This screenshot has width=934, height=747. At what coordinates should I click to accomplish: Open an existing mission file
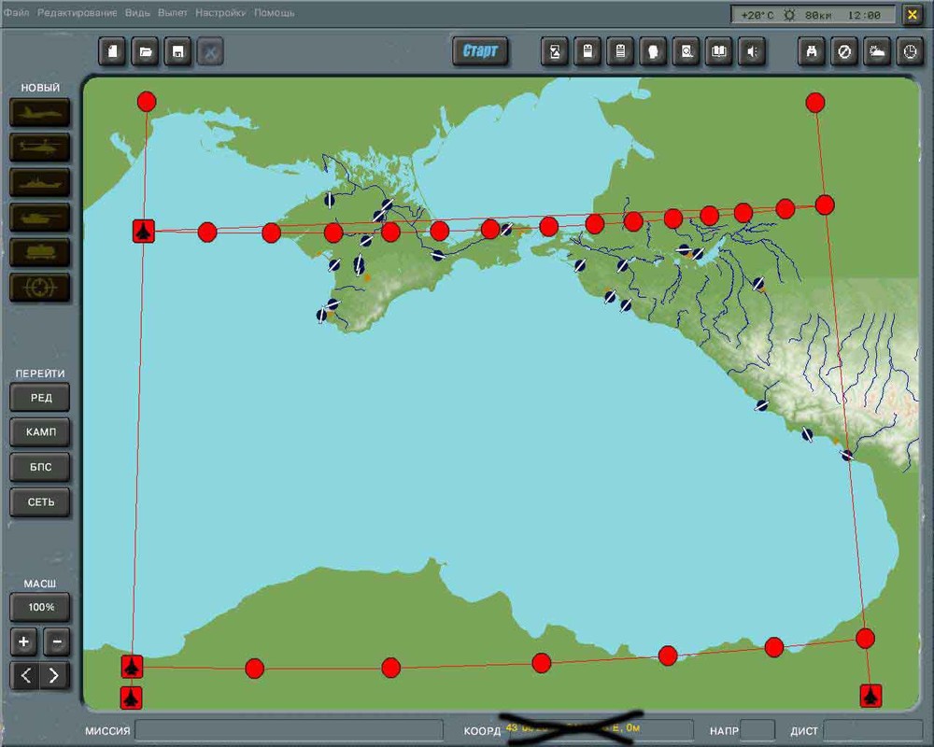[x=146, y=52]
